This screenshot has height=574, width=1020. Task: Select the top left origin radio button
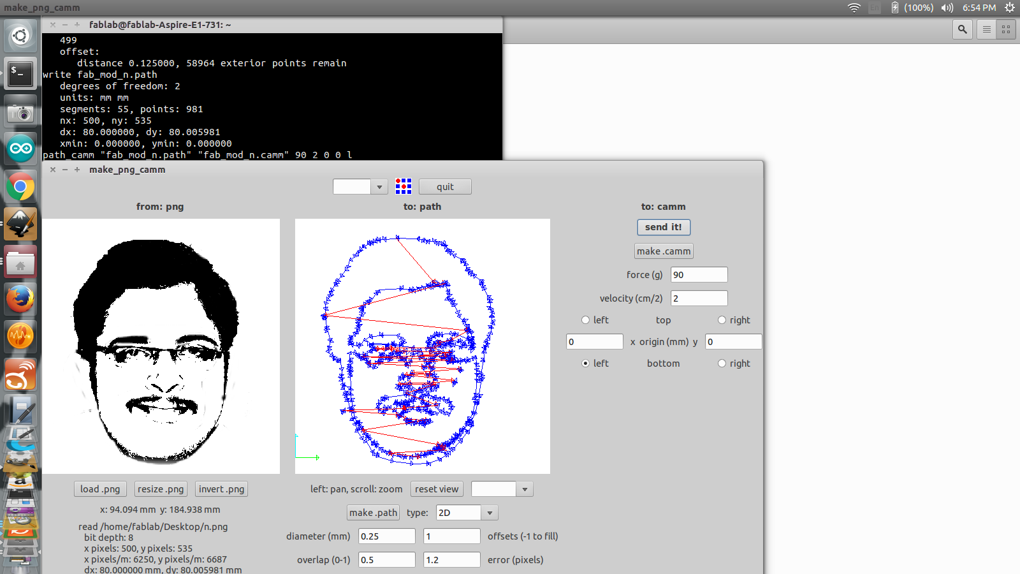click(585, 320)
